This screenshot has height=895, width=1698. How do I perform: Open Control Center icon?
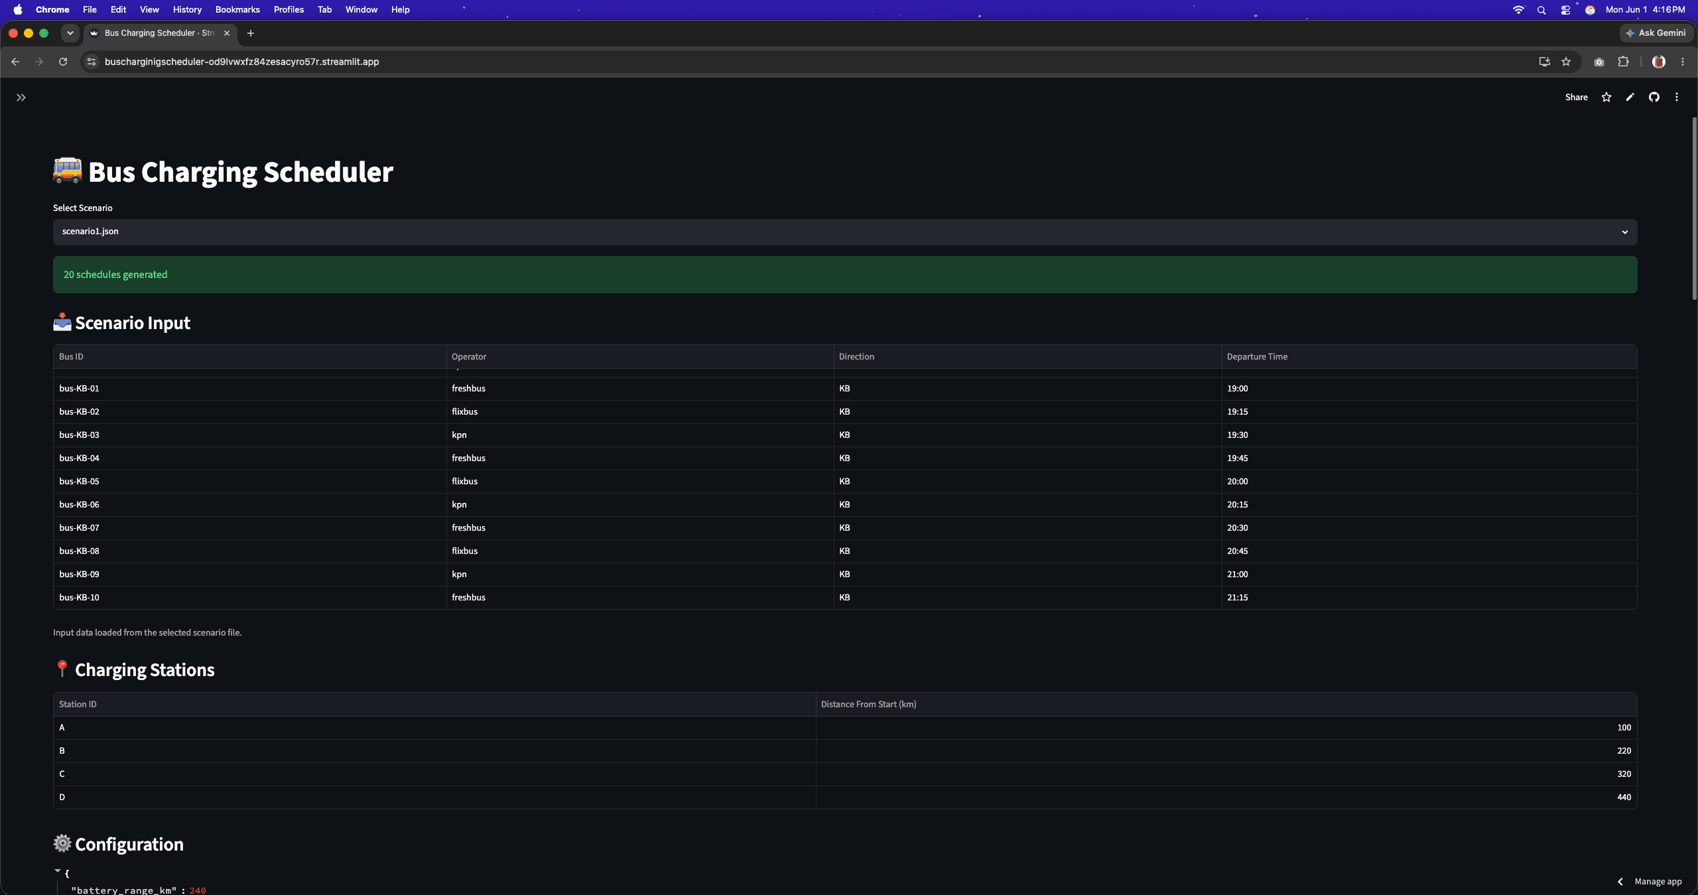[1565, 9]
